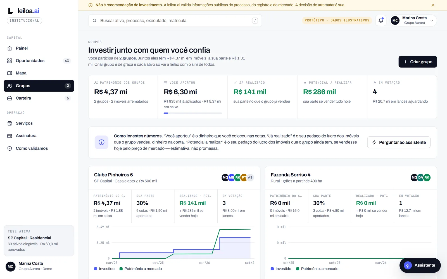Click the RK avatar in Fazenda Sorriso 4
The width and height of the screenshot is (447, 279).
427,177
